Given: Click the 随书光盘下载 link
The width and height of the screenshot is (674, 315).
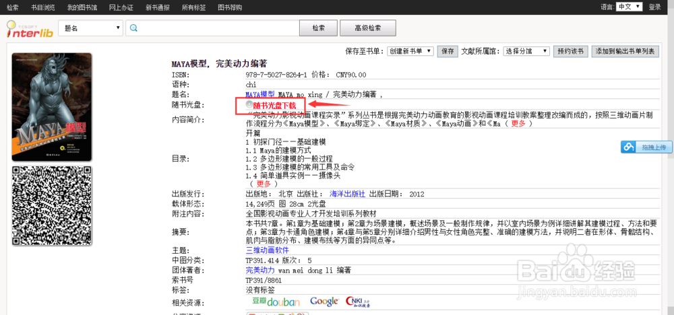Looking at the screenshot, I should coord(274,106).
